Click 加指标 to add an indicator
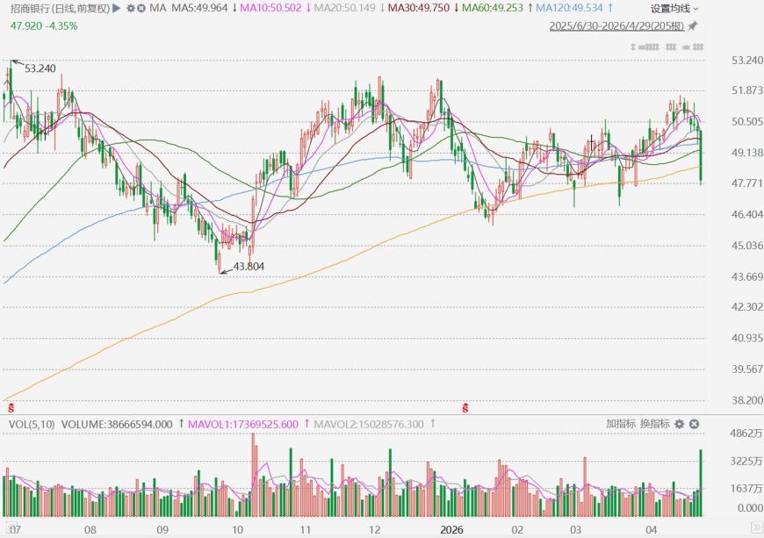 621,424
